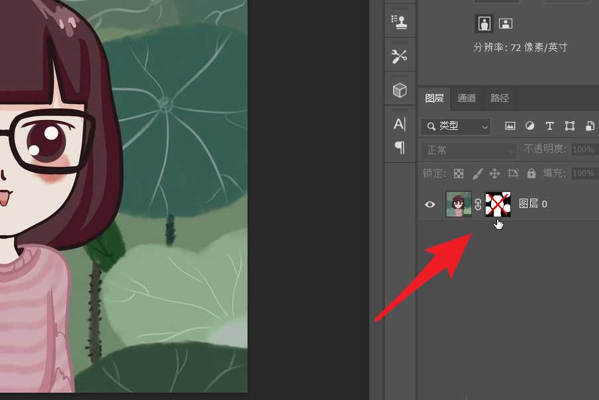Select portrait orientation icon
Image resolution: width=599 pixels, height=400 pixels.
click(484, 23)
